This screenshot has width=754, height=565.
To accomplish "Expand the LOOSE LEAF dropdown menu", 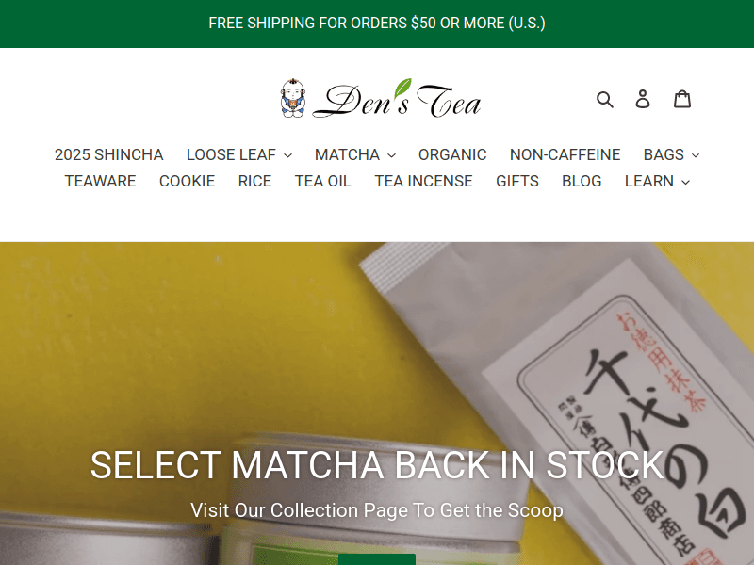I will [x=239, y=154].
